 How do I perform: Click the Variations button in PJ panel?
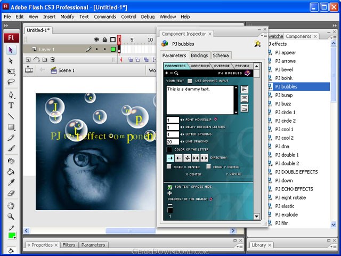coord(200,66)
